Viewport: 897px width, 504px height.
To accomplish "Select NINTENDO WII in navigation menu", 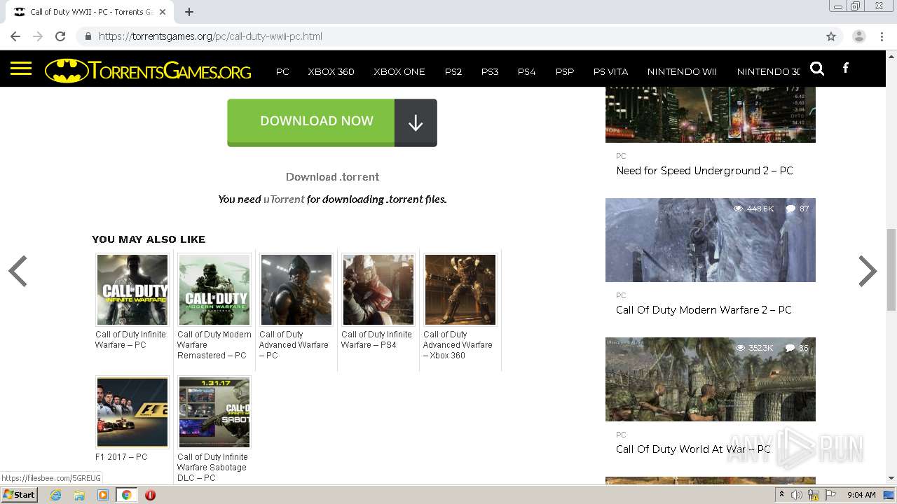I will pos(682,71).
